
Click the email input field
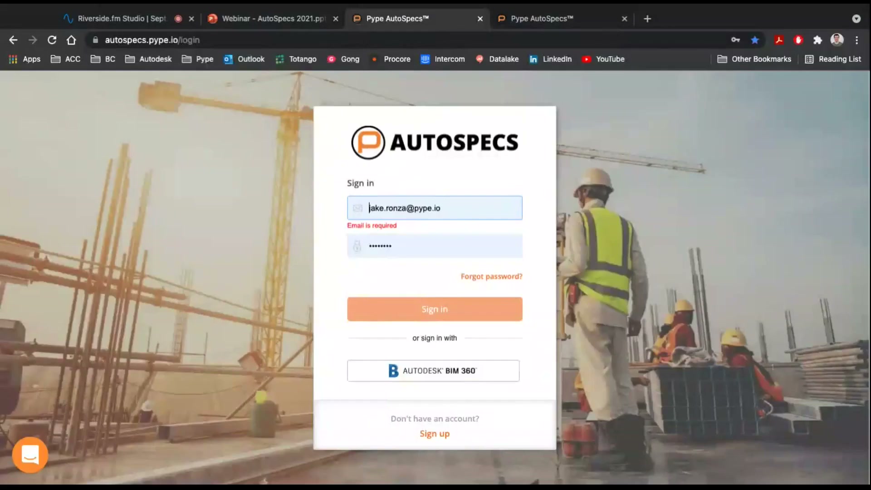435,208
